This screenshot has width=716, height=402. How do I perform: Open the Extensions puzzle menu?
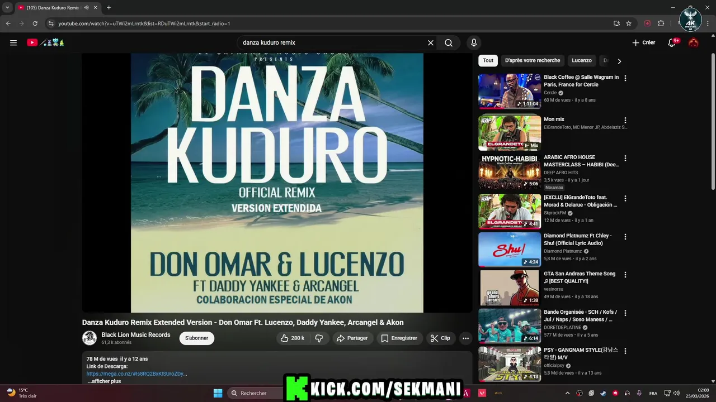click(x=661, y=23)
